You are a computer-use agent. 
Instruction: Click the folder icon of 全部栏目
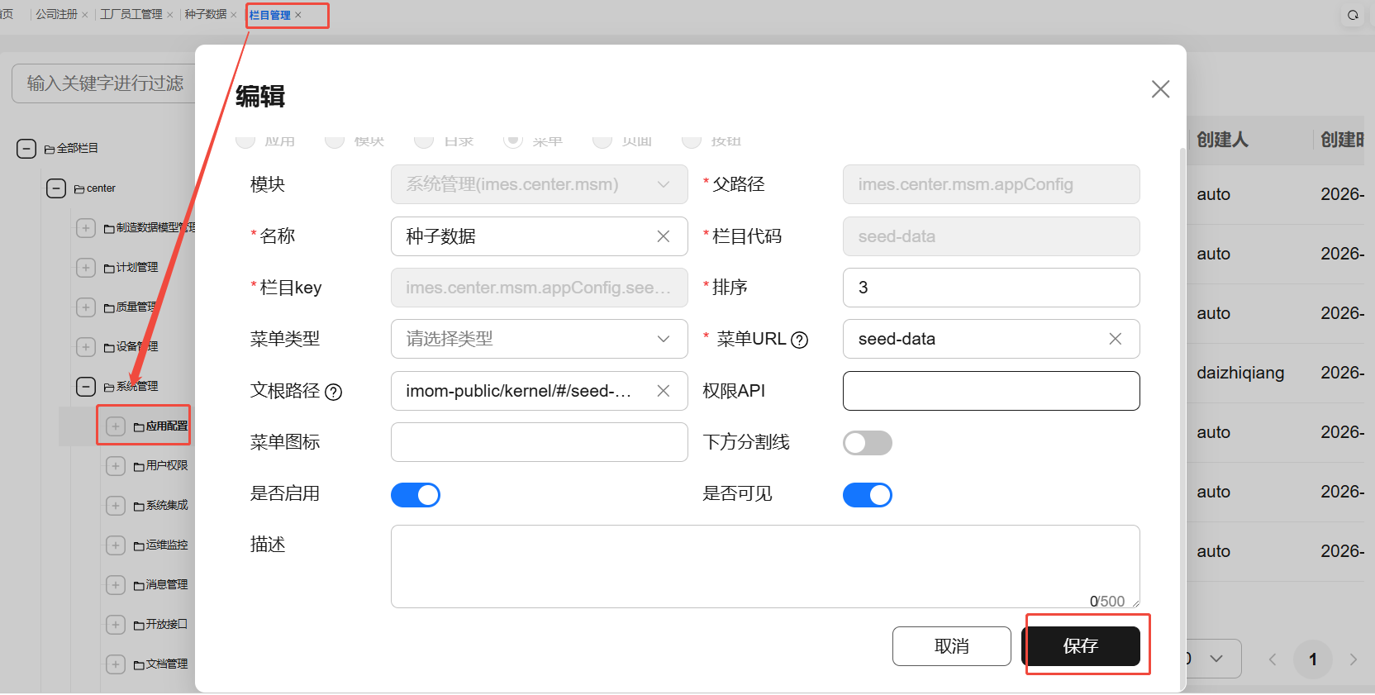[50, 150]
